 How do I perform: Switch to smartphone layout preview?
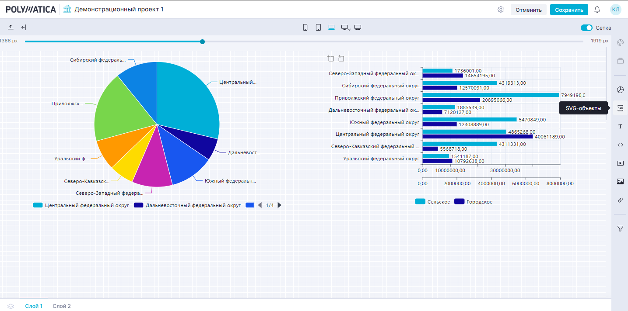pyautogui.click(x=305, y=28)
